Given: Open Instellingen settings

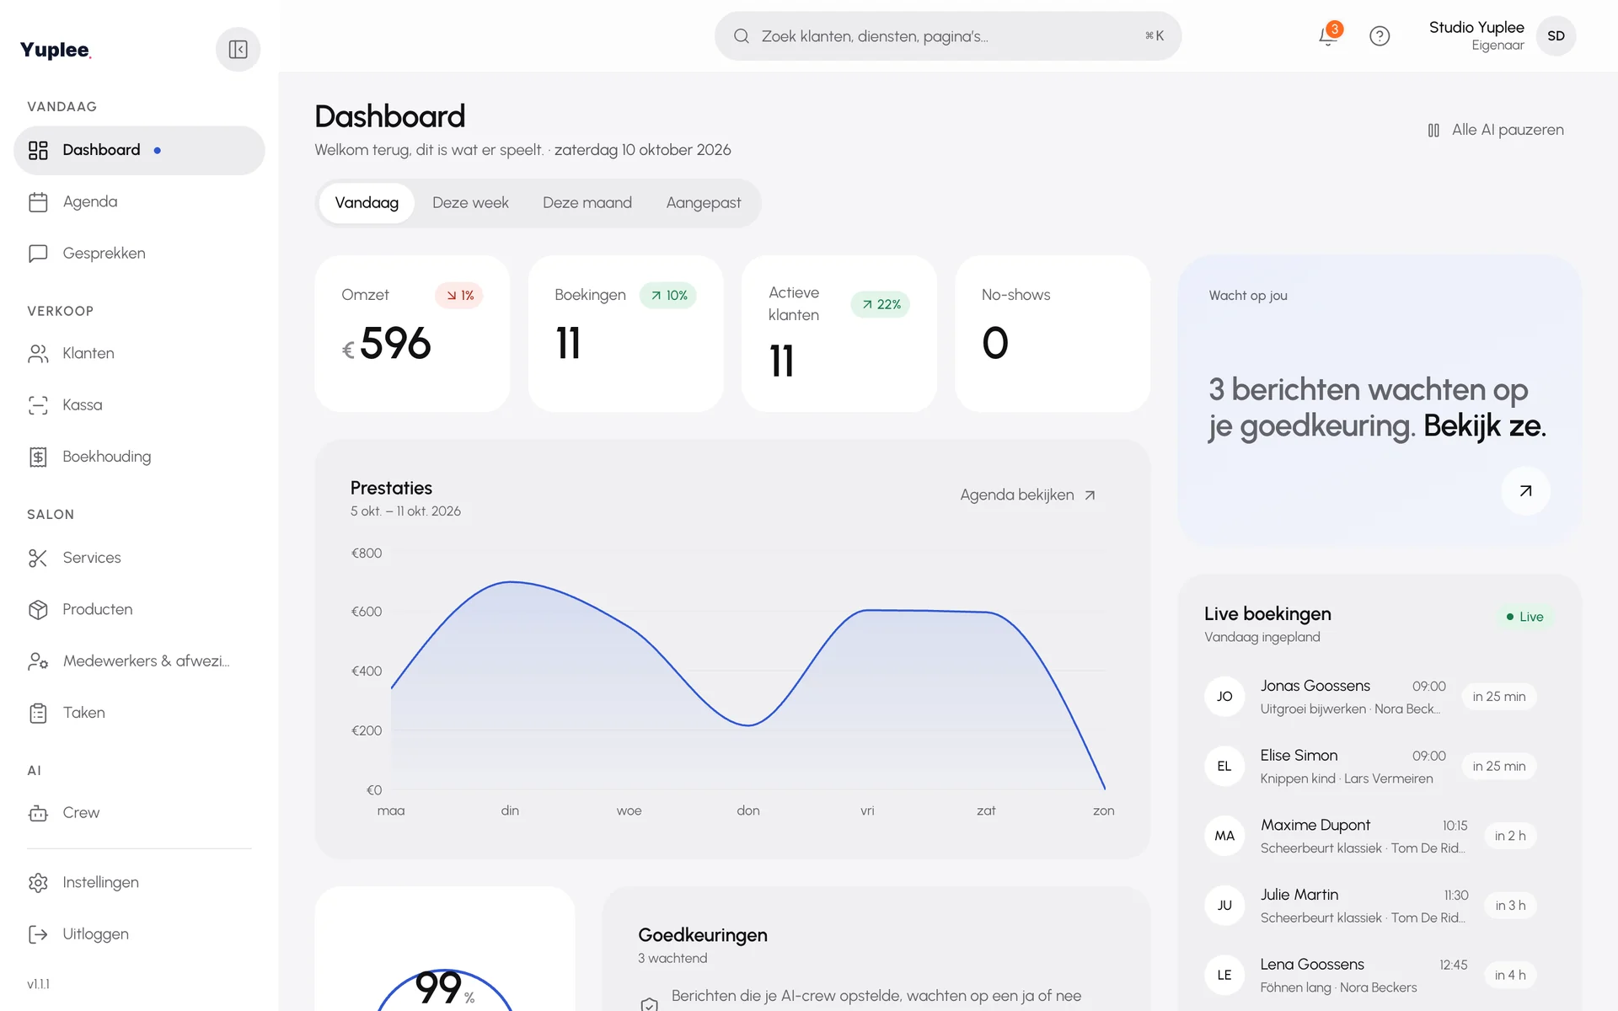Looking at the screenshot, I should (x=139, y=883).
